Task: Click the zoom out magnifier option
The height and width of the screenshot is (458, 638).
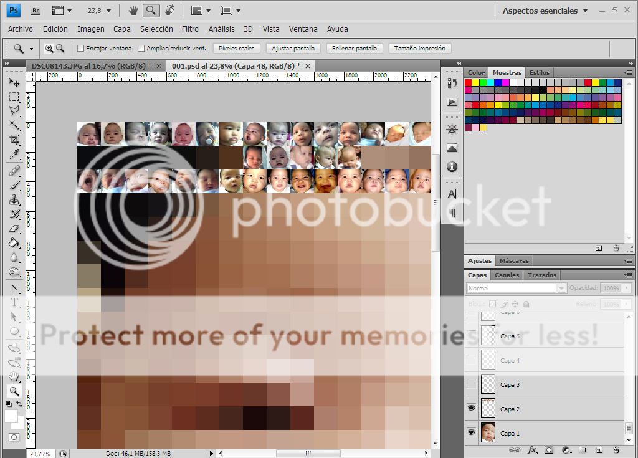Action: point(60,49)
